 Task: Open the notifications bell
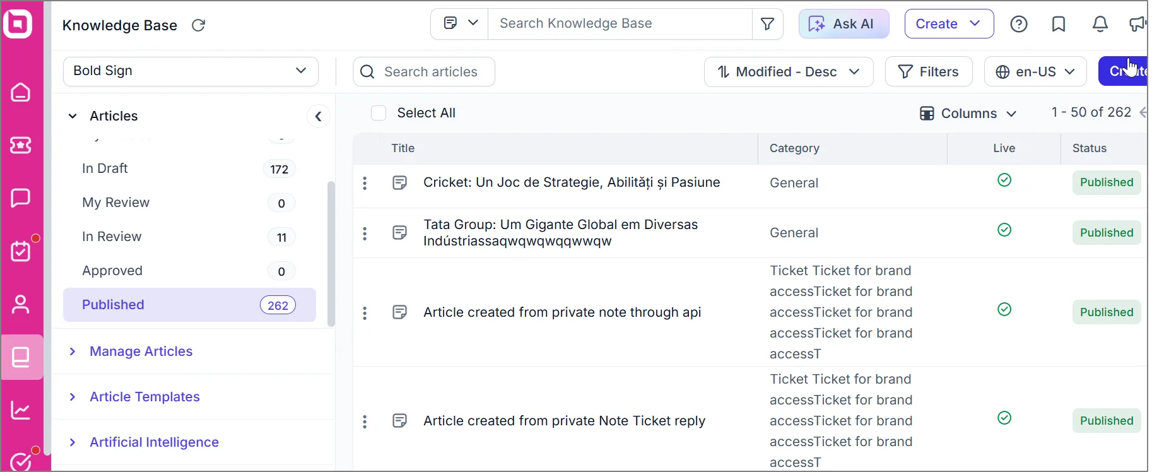tap(1100, 24)
